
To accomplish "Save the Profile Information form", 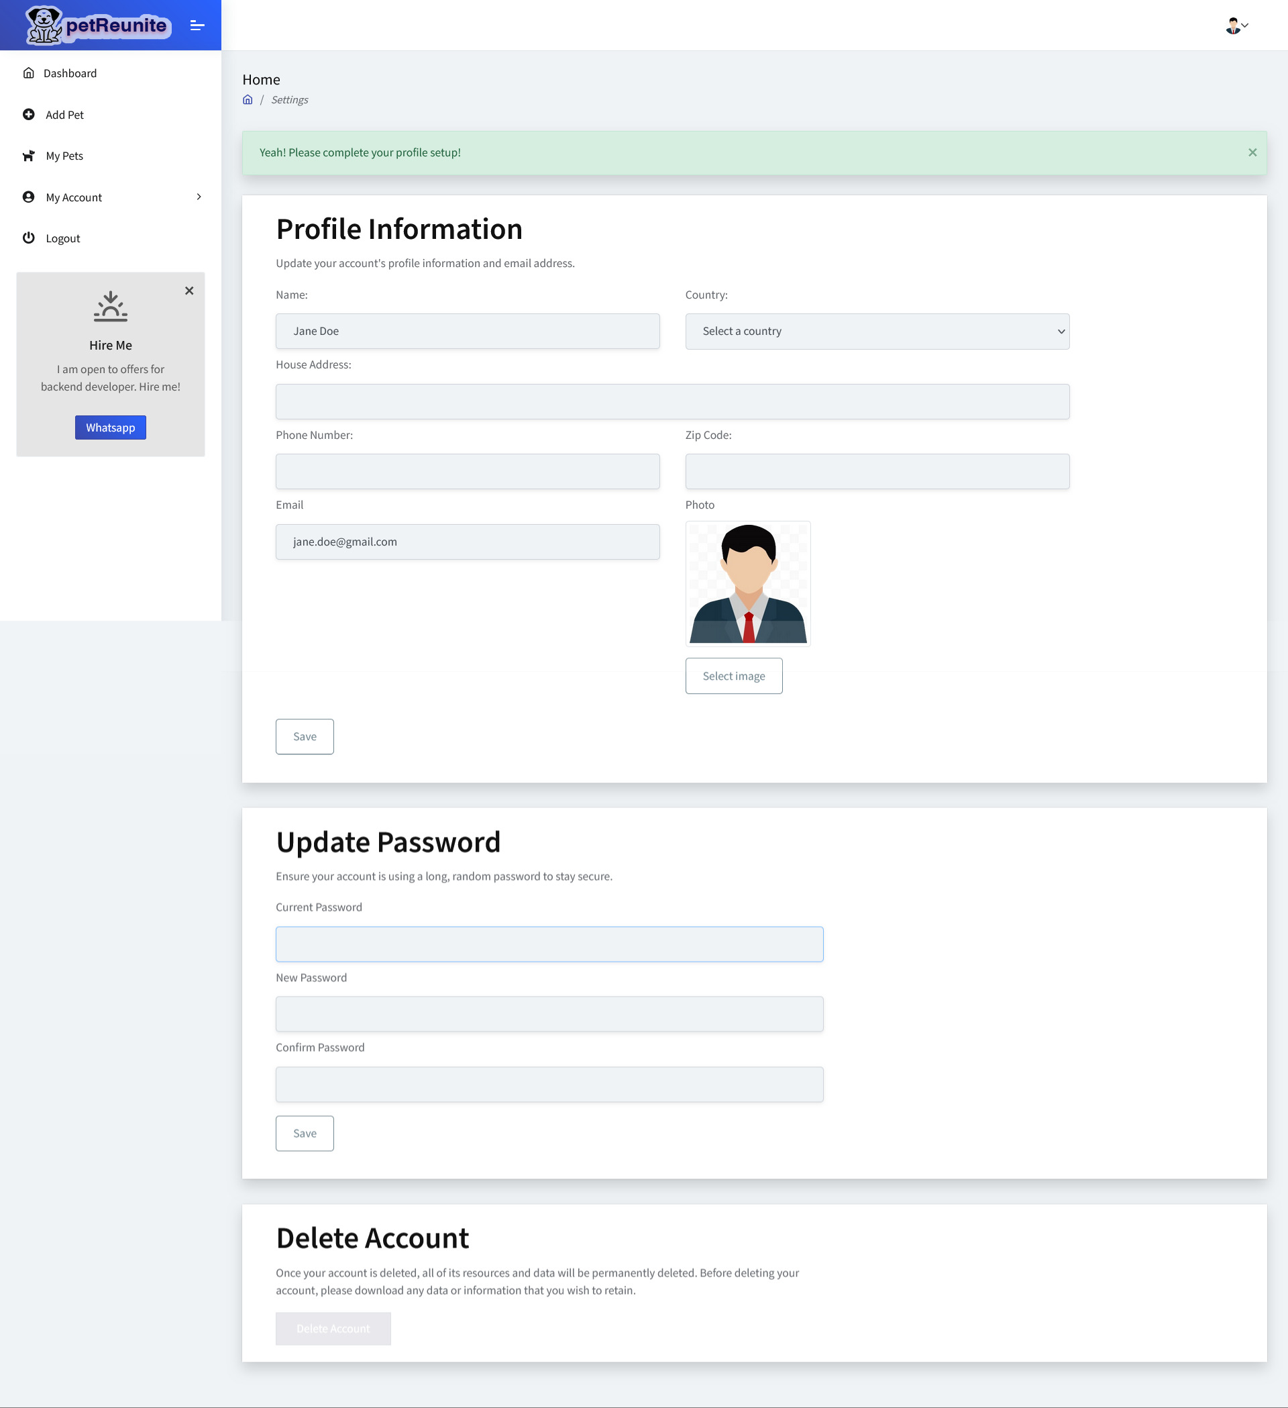I will (305, 736).
